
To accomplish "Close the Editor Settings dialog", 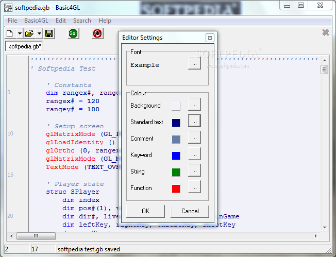I will pyautogui.click(x=210, y=38).
